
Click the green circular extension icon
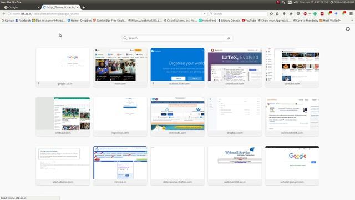pyautogui.click(x=315, y=13)
